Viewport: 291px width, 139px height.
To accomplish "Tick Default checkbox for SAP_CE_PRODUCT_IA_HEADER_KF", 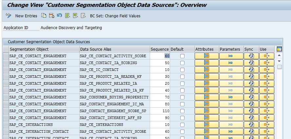I will [183, 77].
